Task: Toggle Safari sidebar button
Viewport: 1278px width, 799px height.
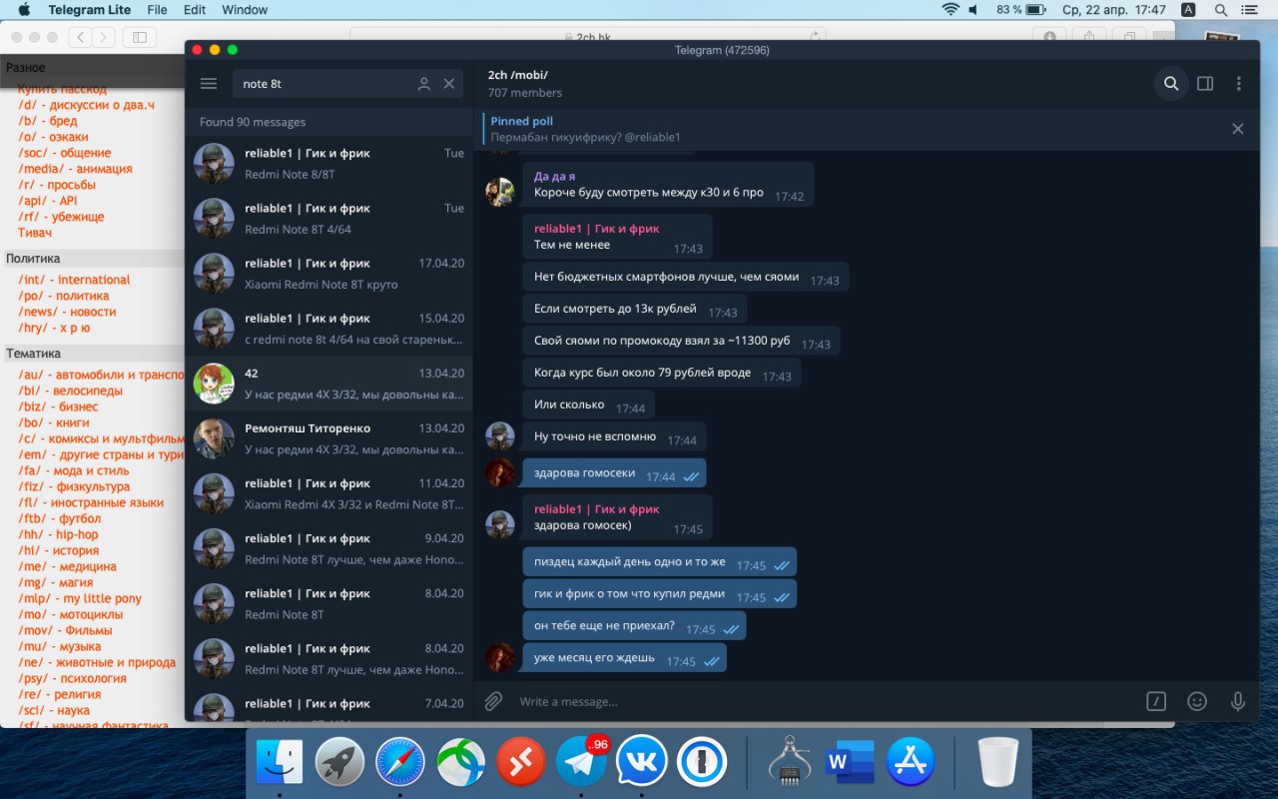Action: point(139,37)
